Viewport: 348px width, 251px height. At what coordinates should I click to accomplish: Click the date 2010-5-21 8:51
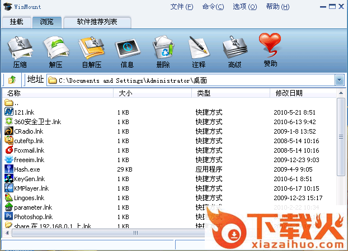pyautogui.click(x=294, y=112)
